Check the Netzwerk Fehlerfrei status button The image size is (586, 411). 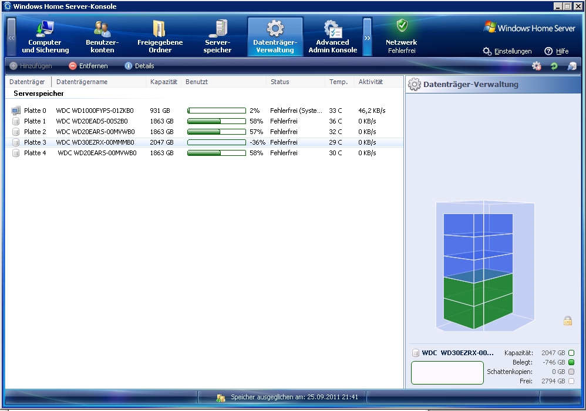[x=402, y=37]
